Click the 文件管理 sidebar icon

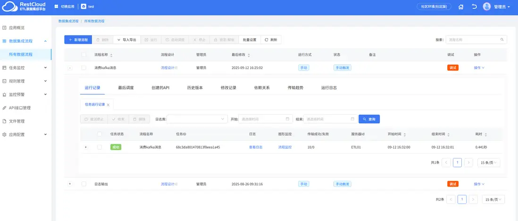5,121
